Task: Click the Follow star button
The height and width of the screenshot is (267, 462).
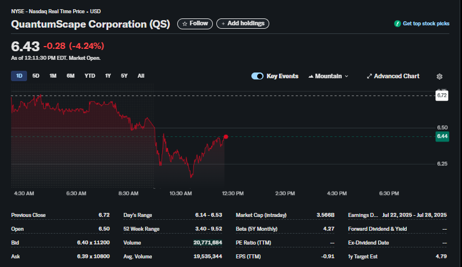Action: (195, 24)
